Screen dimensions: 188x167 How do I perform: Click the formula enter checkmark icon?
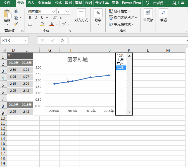(53, 41)
